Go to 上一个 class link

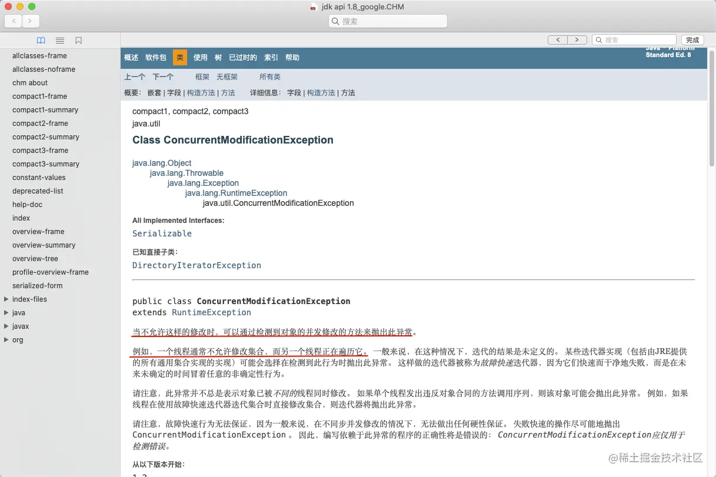click(135, 77)
